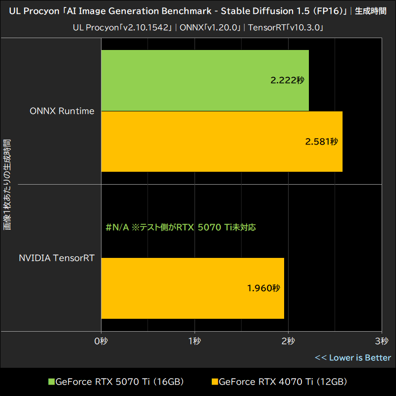Click the 2秒 axis label
The height and width of the screenshot is (396, 396).
(288, 341)
